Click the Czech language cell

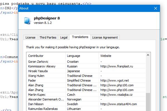(71, 95)
